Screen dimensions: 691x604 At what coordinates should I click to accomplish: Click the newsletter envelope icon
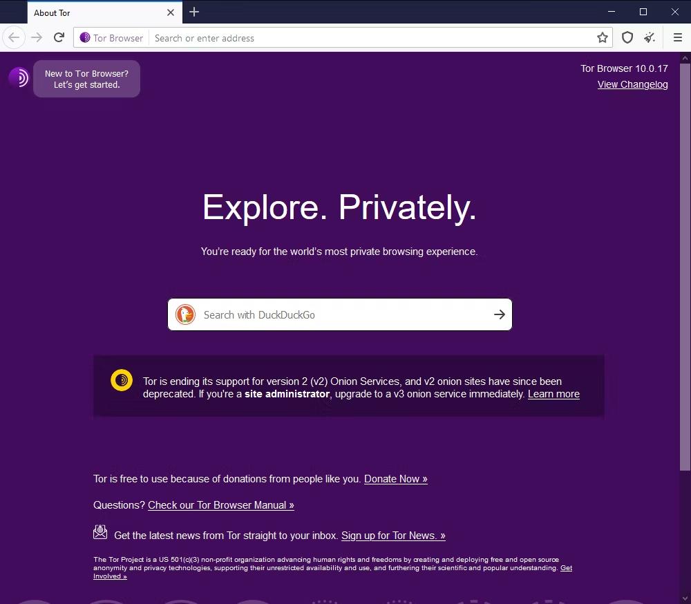[100, 531]
